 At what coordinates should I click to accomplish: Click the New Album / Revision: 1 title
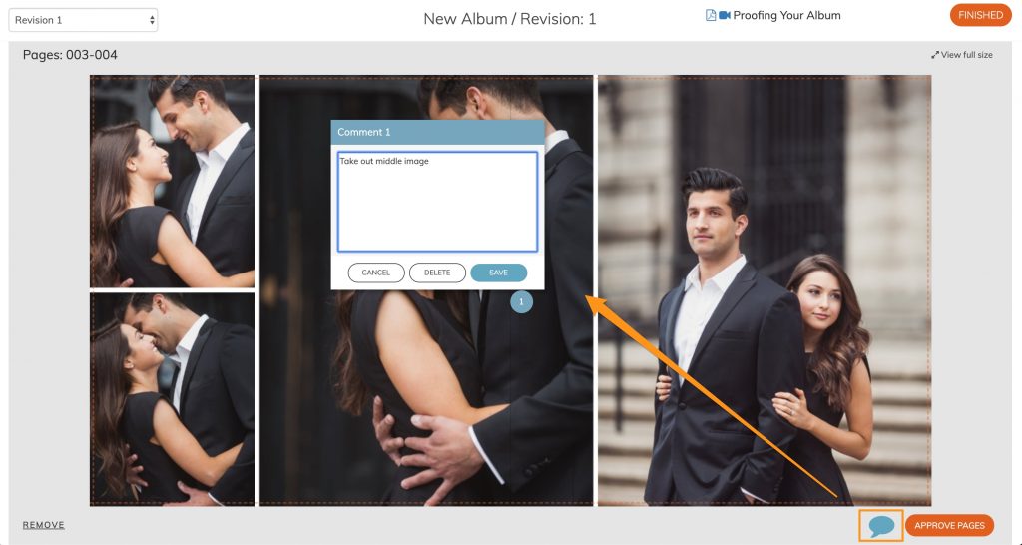(510, 19)
